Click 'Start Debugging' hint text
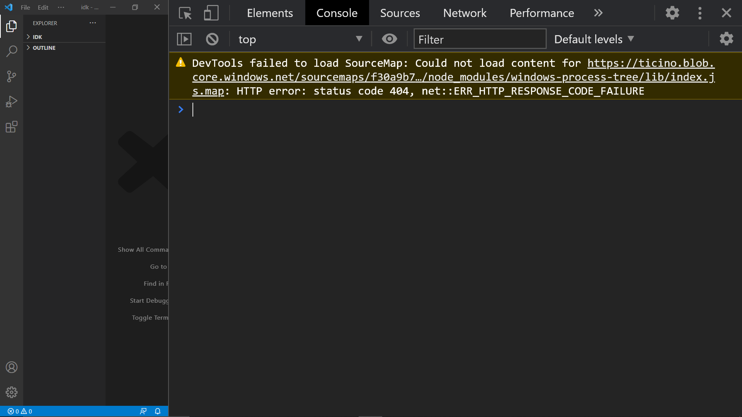 click(149, 301)
